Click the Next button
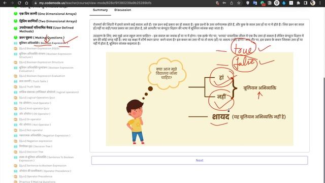This screenshot has height=183, width=325. tap(200, 160)
